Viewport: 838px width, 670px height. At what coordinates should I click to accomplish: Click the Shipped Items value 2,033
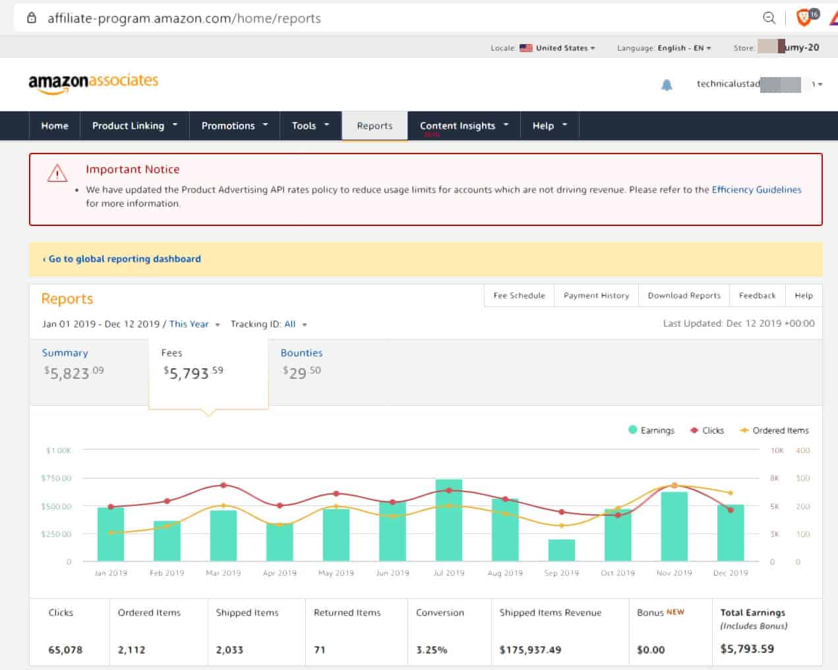(229, 650)
